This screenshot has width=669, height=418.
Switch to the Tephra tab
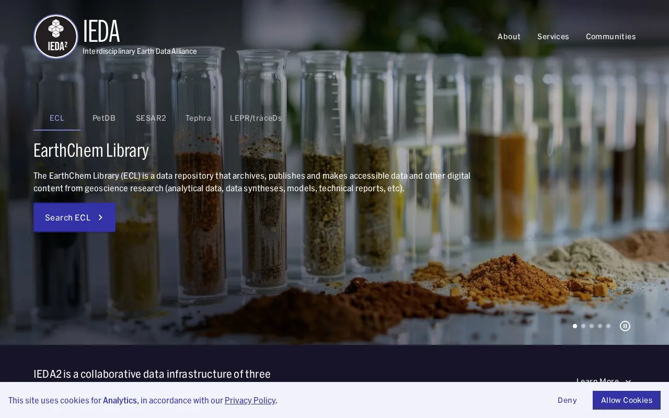198,118
